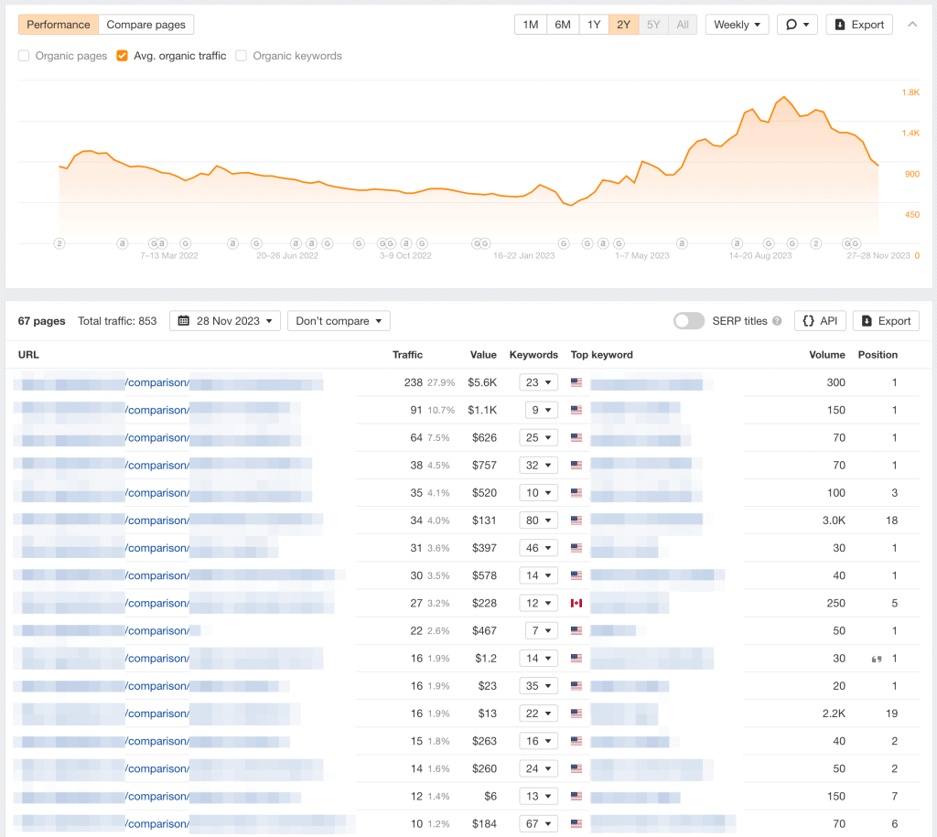Enable the Organic pages checkbox
This screenshot has height=837, width=937.
tap(23, 56)
